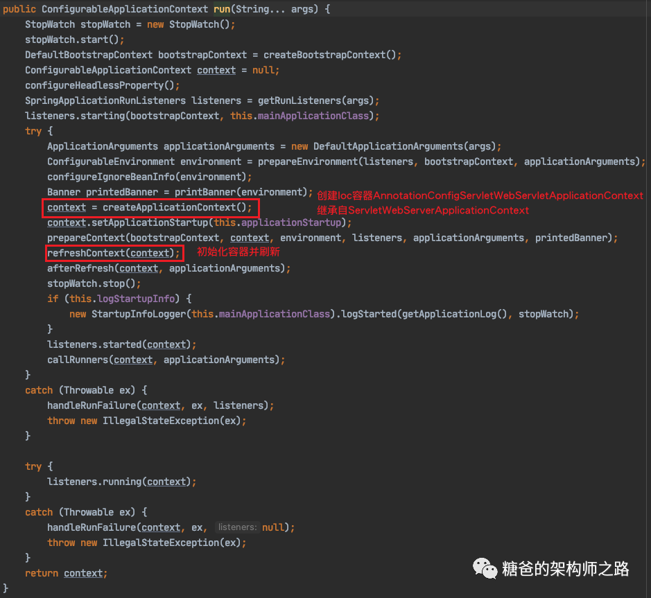Click the StartupInfoLogger constructor
Screen dimensions: 651x598
tap(139, 314)
